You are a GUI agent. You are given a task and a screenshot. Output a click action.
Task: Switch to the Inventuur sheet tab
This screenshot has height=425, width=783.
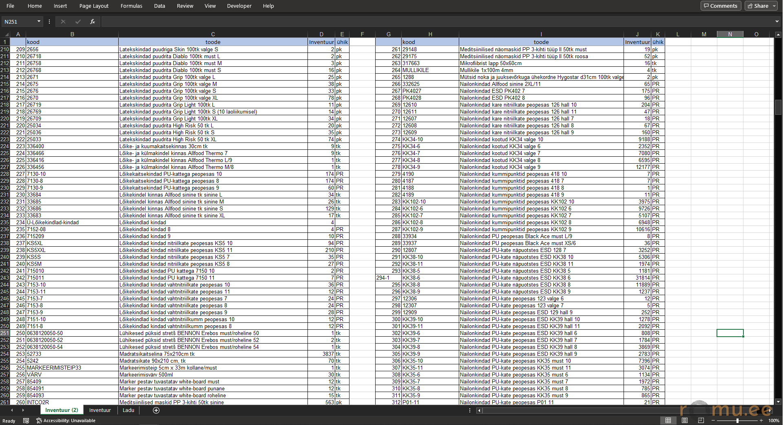coord(100,410)
